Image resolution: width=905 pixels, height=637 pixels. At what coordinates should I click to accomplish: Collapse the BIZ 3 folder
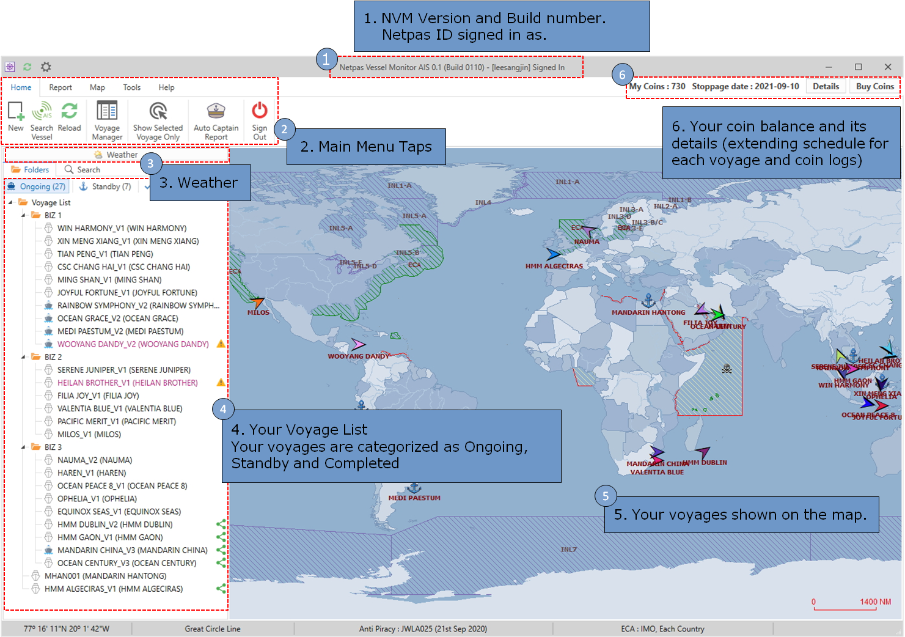(23, 447)
